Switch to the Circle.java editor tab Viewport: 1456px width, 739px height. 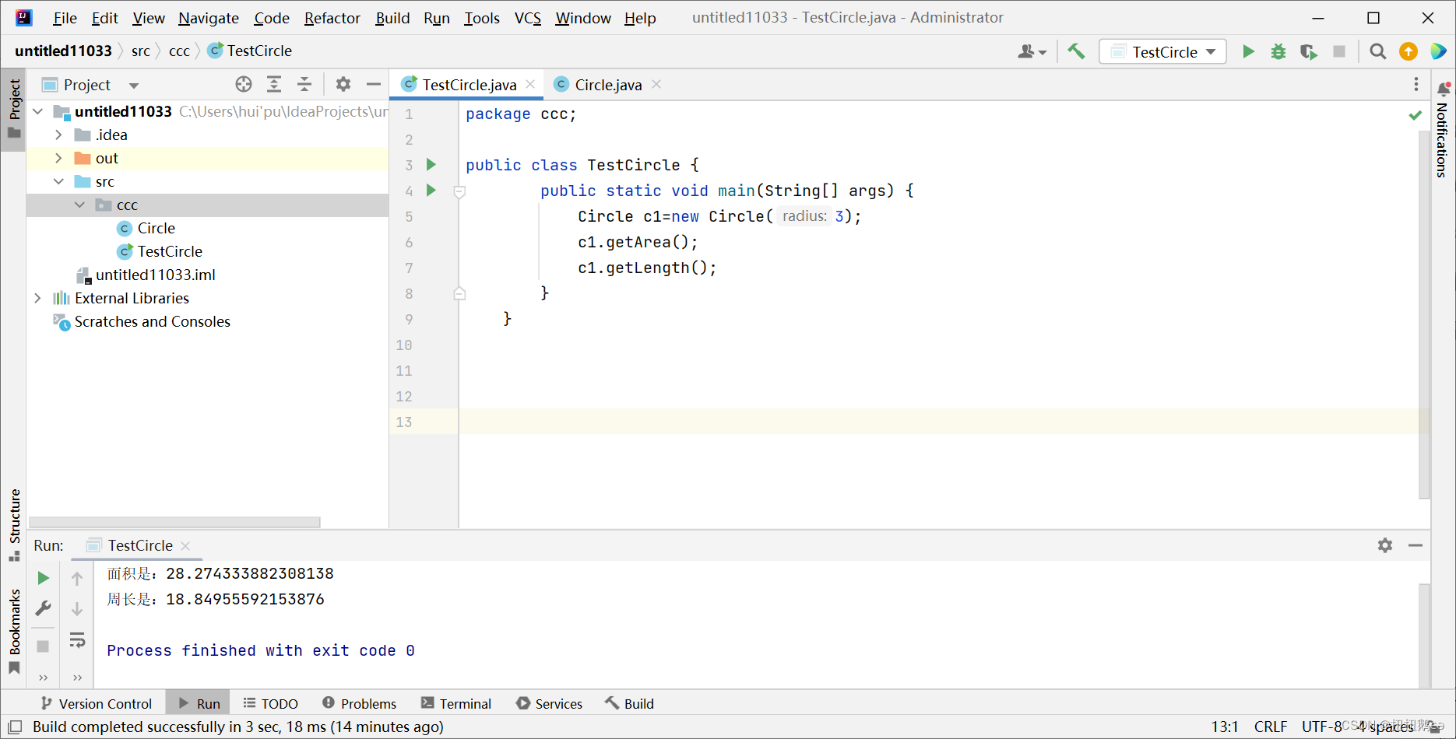pyautogui.click(x=607, y=85)
